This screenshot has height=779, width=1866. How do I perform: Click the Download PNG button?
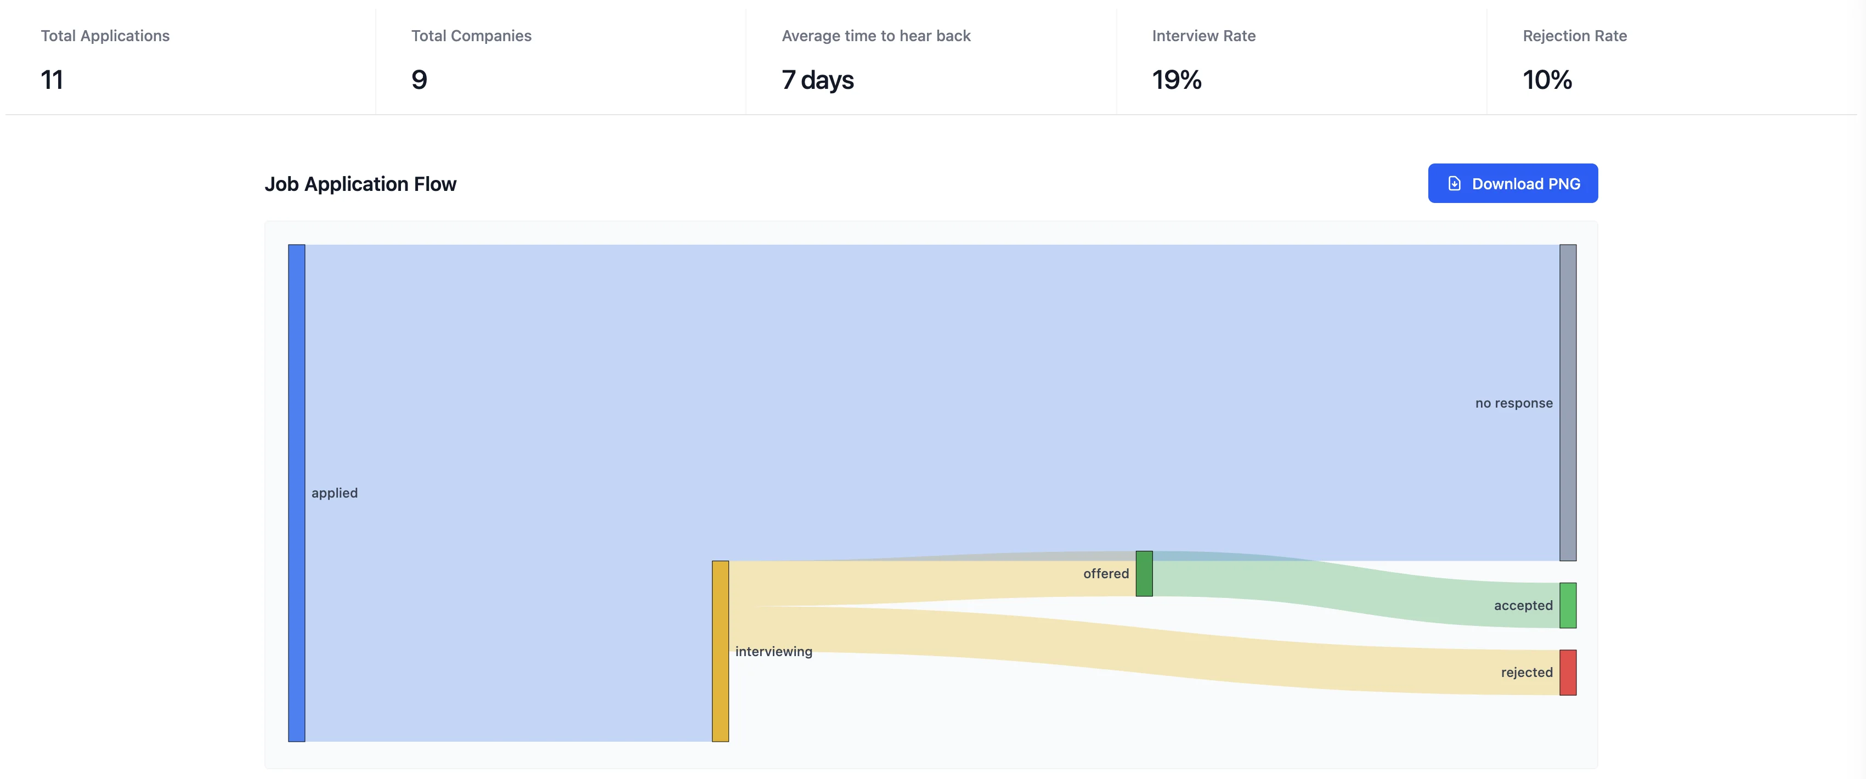pyautogui.click(x=1512, y=183)
